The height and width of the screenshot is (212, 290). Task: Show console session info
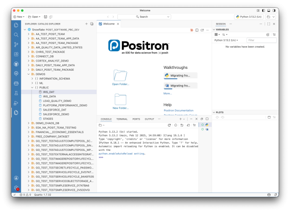175,125
